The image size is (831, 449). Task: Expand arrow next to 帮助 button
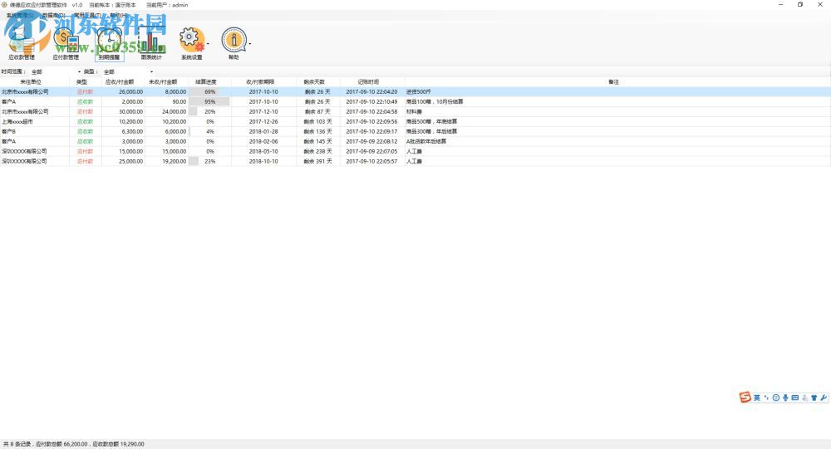click(249, 43)
